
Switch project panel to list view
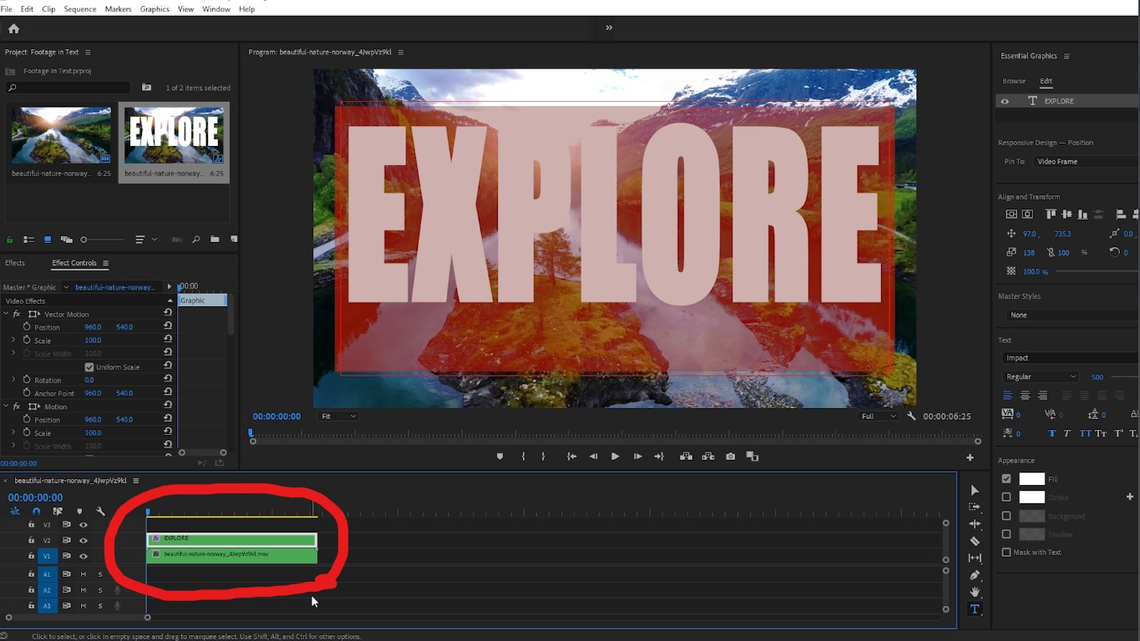pyautogui.click(x=28, y=240)
